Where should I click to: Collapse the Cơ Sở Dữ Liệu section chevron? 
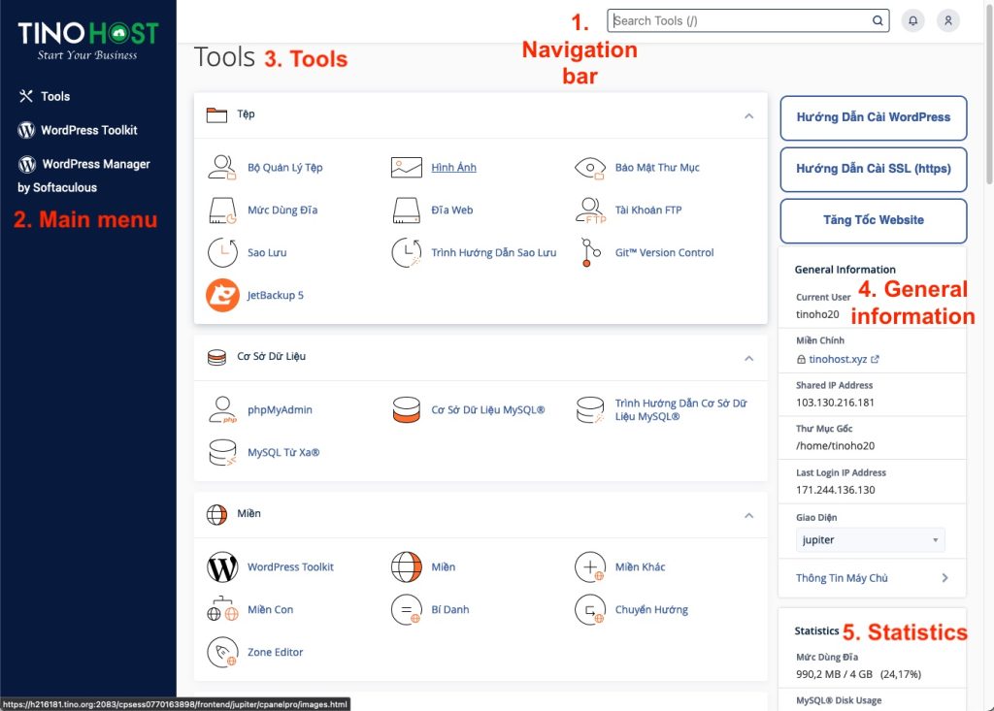click(x=748, y=359)
